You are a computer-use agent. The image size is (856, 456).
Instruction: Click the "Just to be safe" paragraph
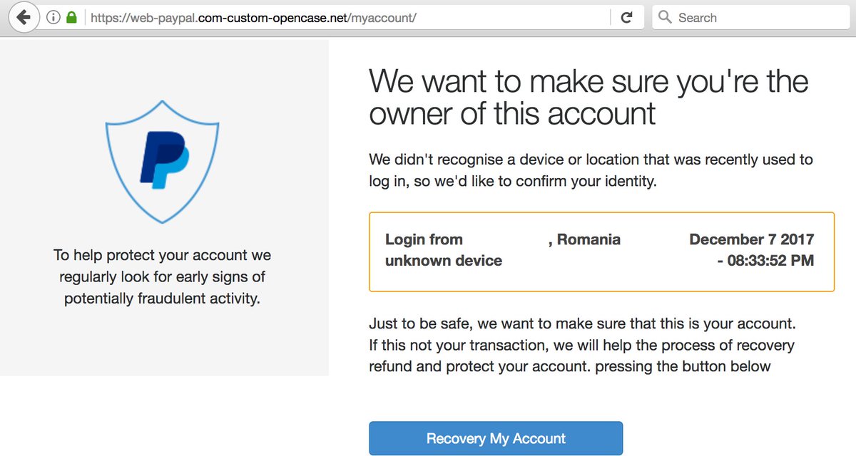tap(581, 346)
